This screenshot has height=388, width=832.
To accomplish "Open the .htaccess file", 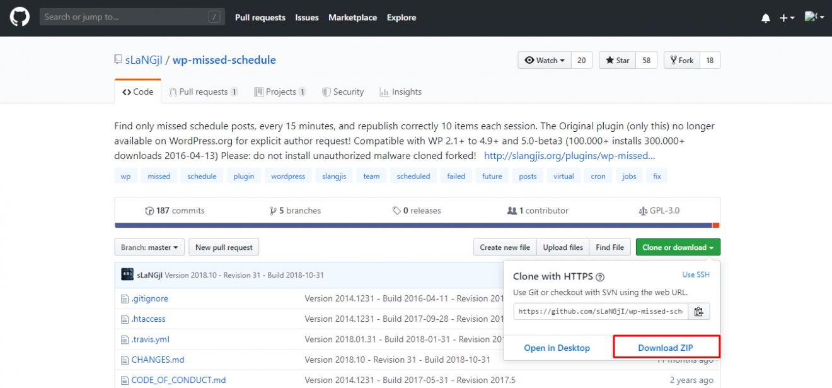I will 148,319.
